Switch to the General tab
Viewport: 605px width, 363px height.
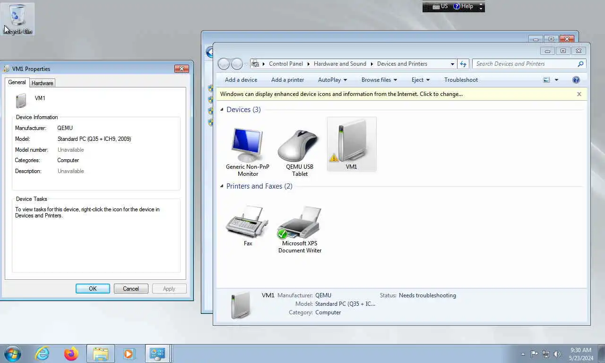coord(17,82)
